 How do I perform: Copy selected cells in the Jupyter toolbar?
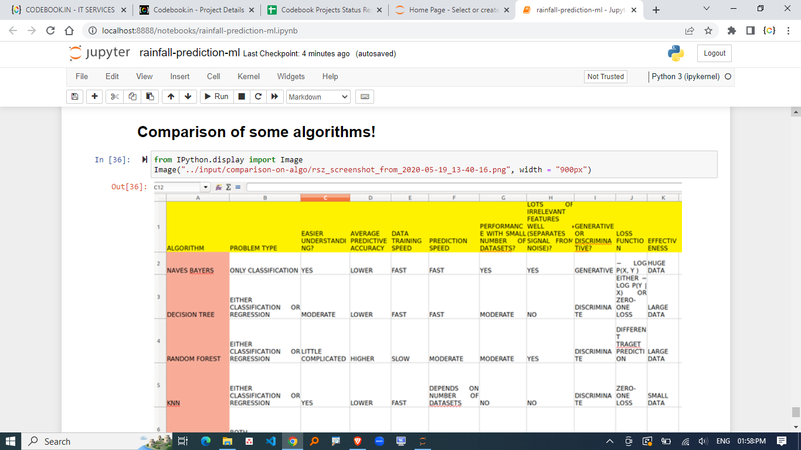(132, 97)
